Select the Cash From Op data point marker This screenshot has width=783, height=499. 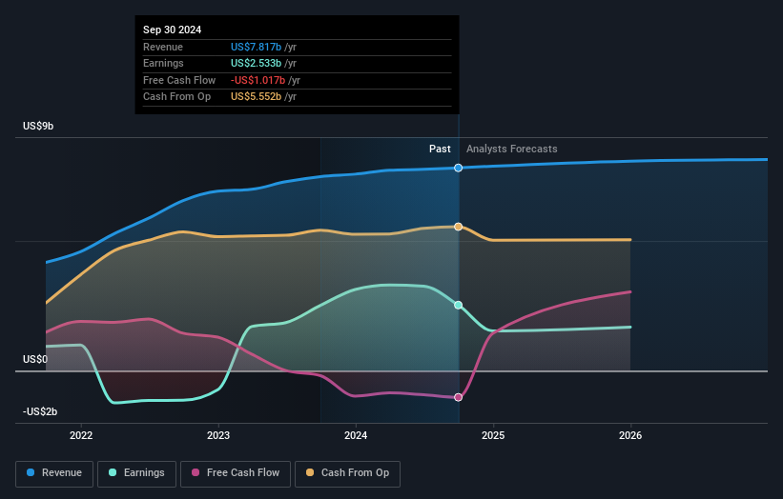(x=459, y=227)
